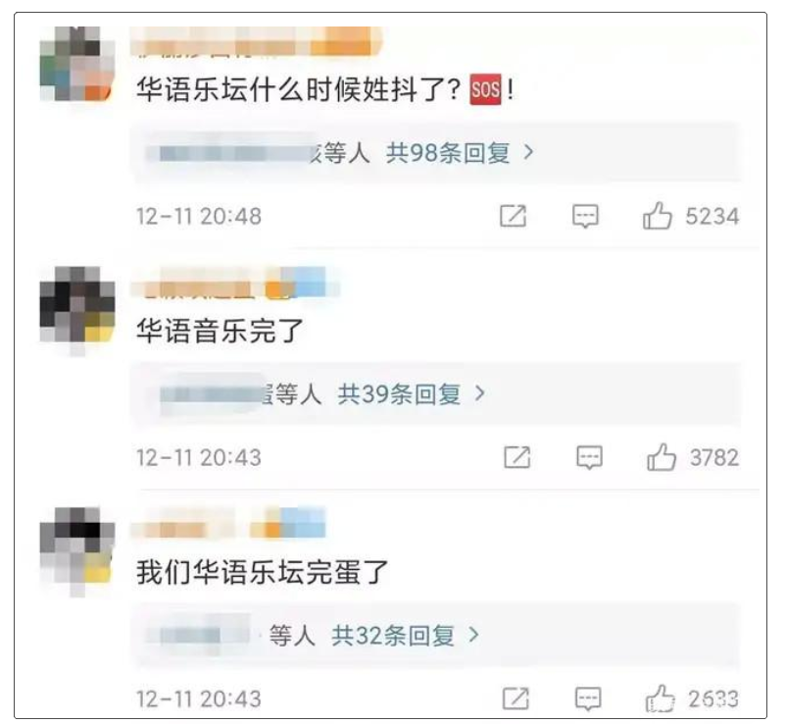Reply to the 我们华语乐坛完蛋了 comment
The width and height of the screenshot is (786, 724).
click(x=587, y=698)
